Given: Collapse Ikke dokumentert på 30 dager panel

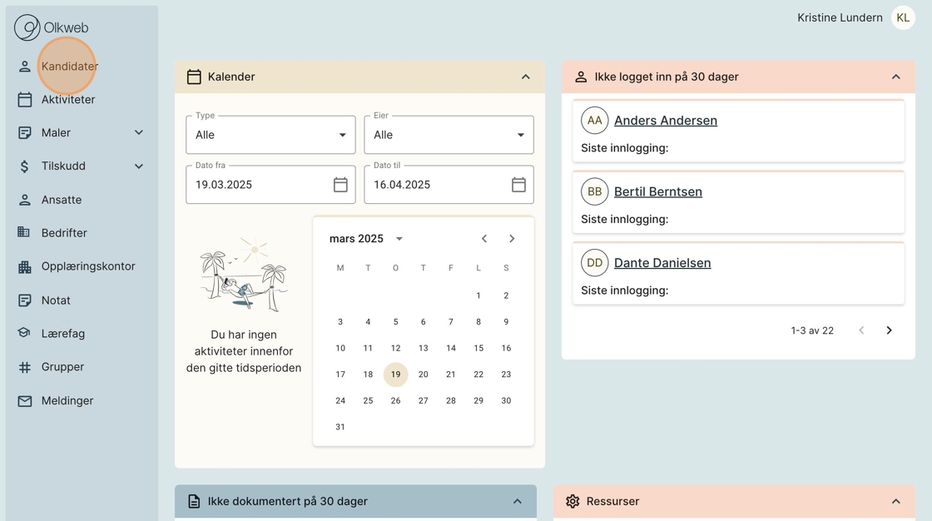Looking at the screenshot, I should (x=517, y=501).
